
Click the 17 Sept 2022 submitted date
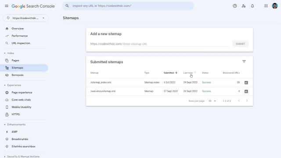click(171, 91)
